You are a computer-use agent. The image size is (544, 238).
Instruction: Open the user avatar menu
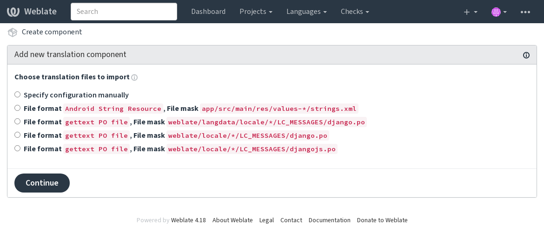pyautogui.click(x=499, y=12)
